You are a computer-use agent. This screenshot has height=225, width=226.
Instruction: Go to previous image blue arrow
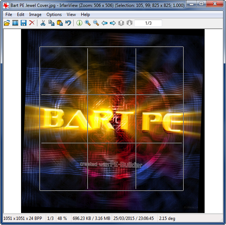click(104, 23)
